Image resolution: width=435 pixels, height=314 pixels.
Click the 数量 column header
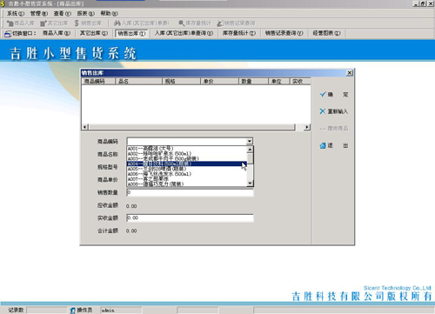click(253, 81)
